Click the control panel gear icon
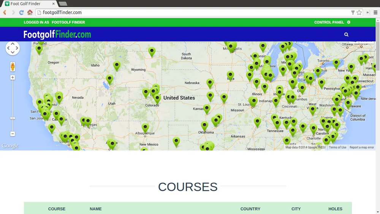This screenshot has width=380, height=214. [348, 22]
